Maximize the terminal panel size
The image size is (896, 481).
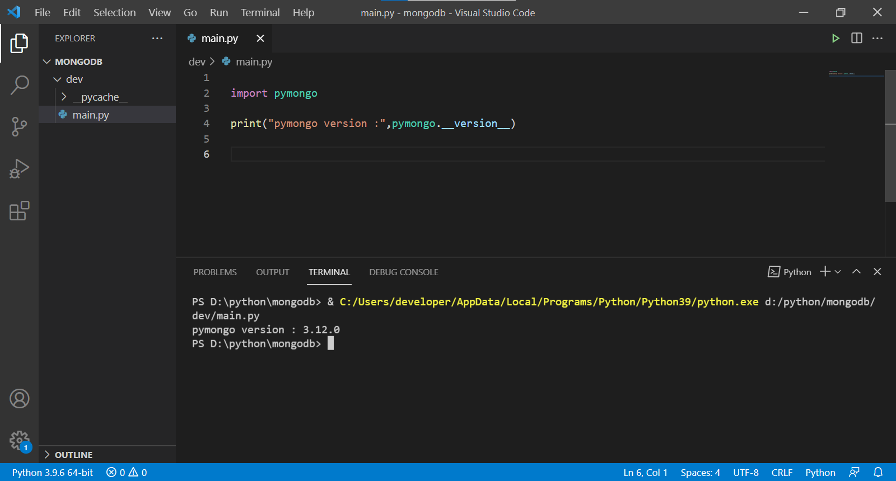click(x=856, y=271)
